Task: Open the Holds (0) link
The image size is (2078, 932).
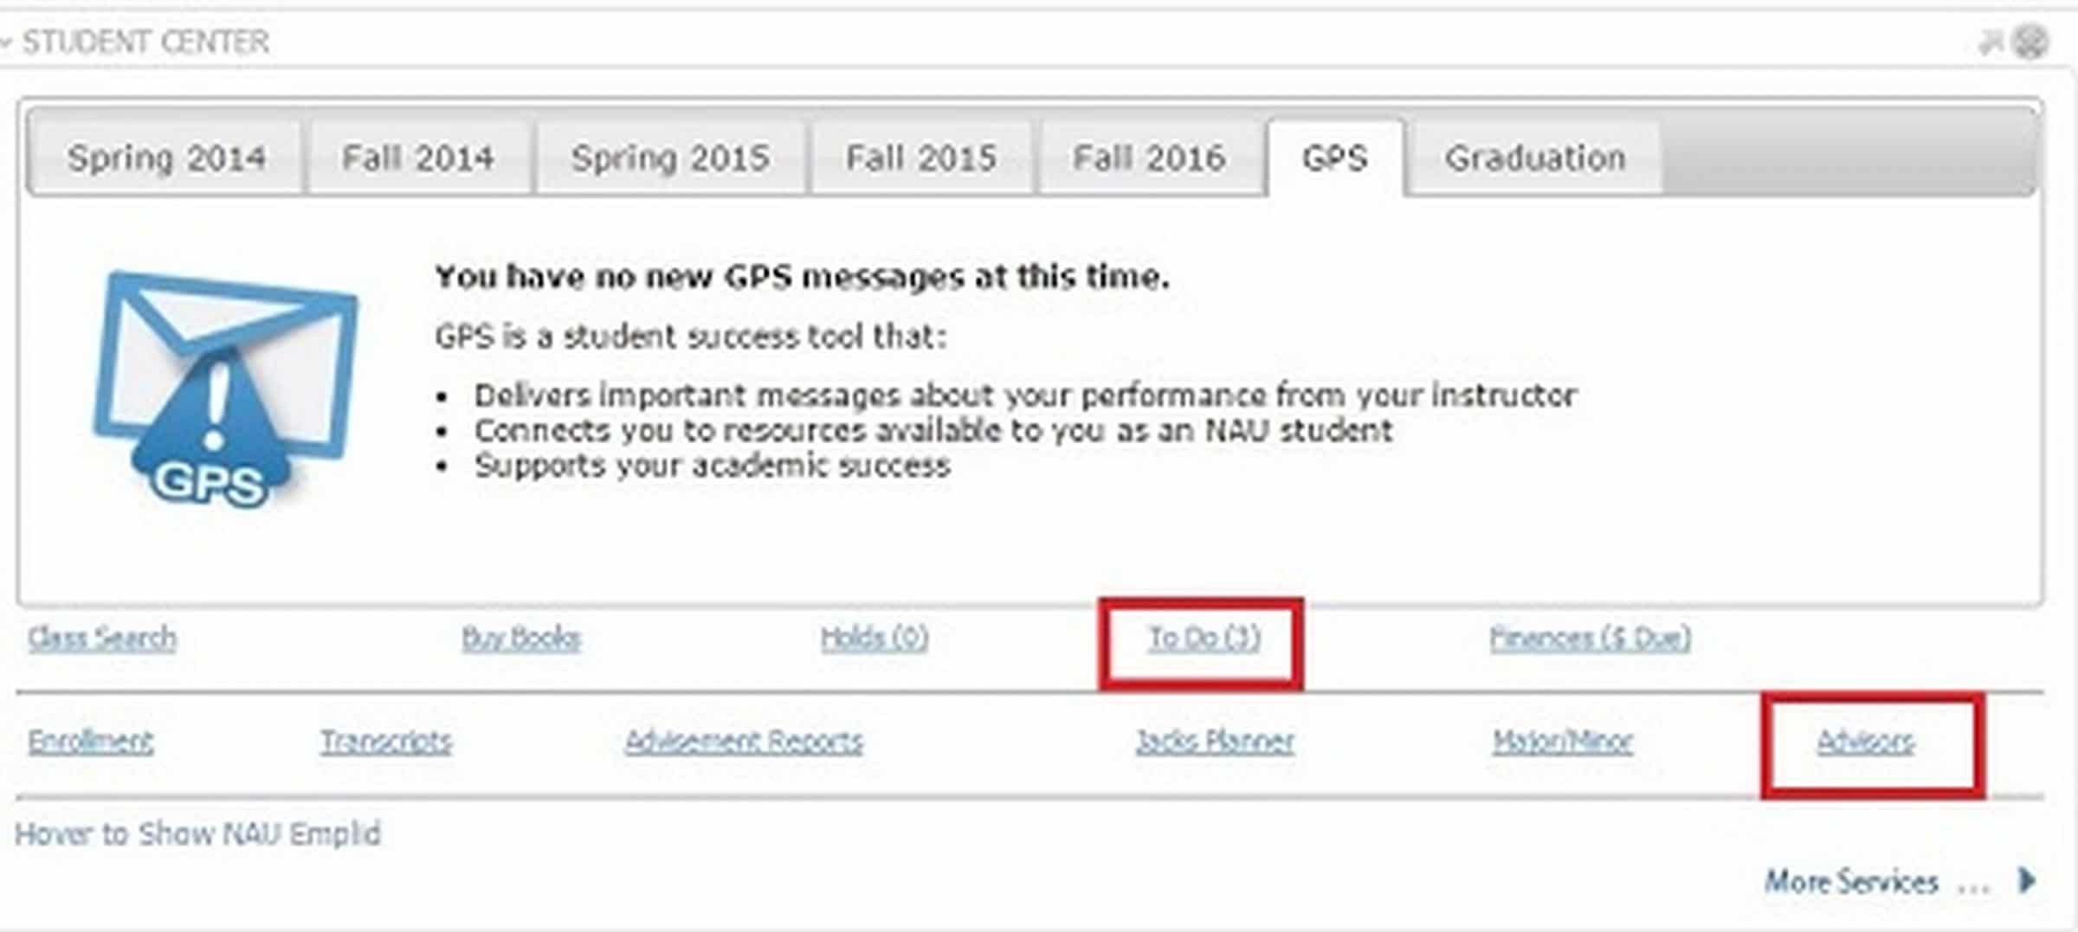Action: tap(874, 639)
